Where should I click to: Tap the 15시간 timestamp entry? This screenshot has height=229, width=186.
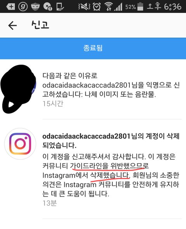pyautogui.click(x=53, y=104)
